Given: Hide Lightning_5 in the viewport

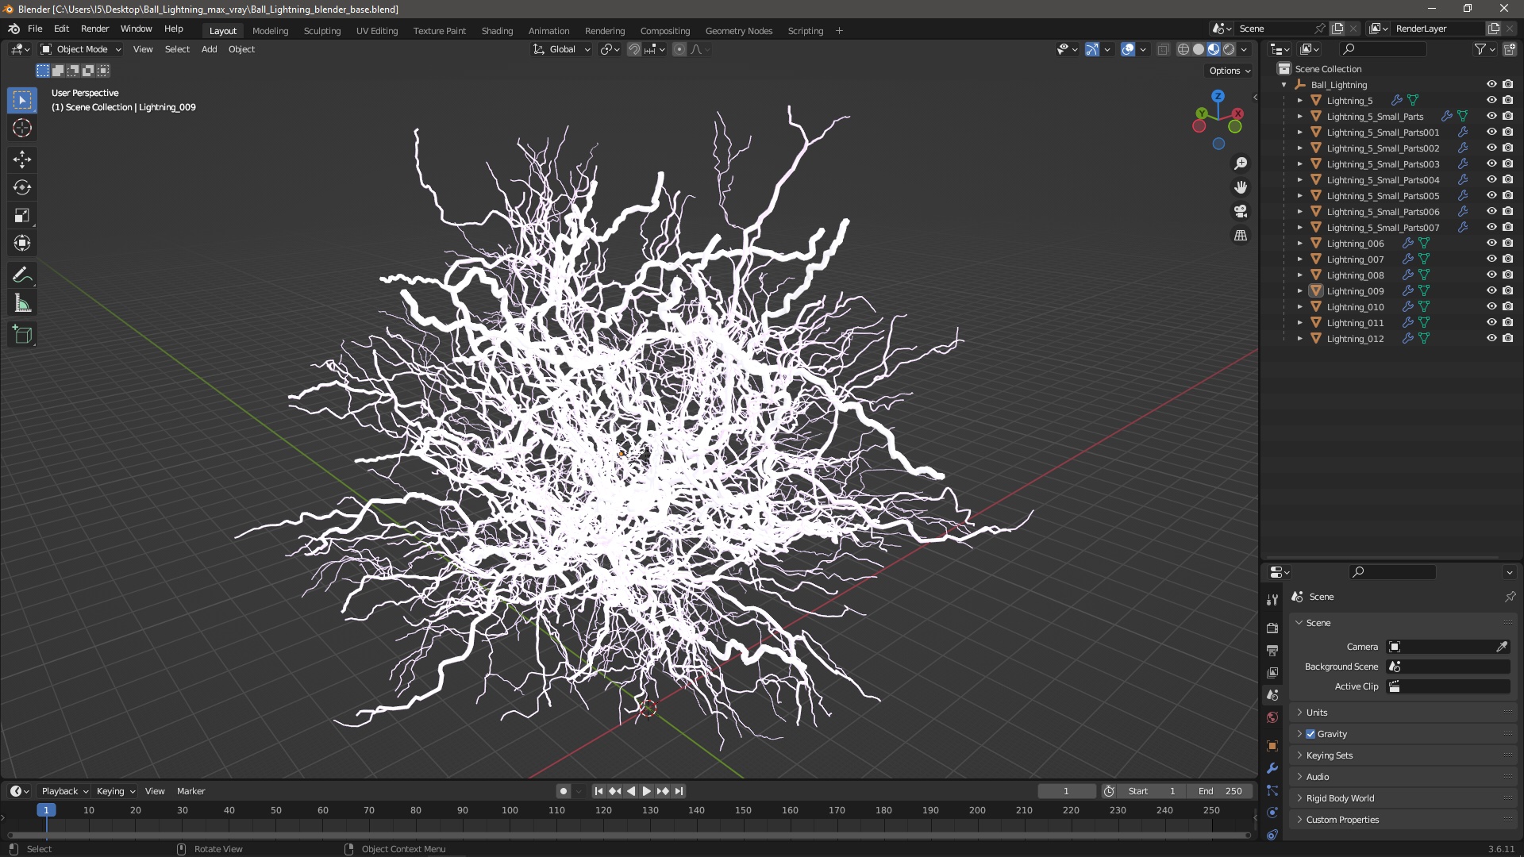Looking at the screenshot, I should click(x=1491, y=100).
